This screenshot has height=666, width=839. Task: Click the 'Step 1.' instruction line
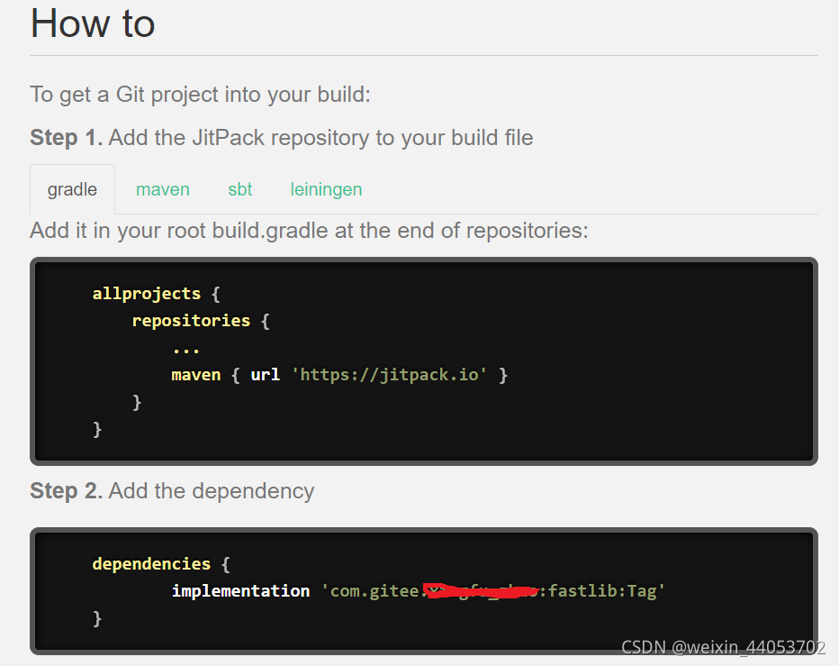point(282,138)
